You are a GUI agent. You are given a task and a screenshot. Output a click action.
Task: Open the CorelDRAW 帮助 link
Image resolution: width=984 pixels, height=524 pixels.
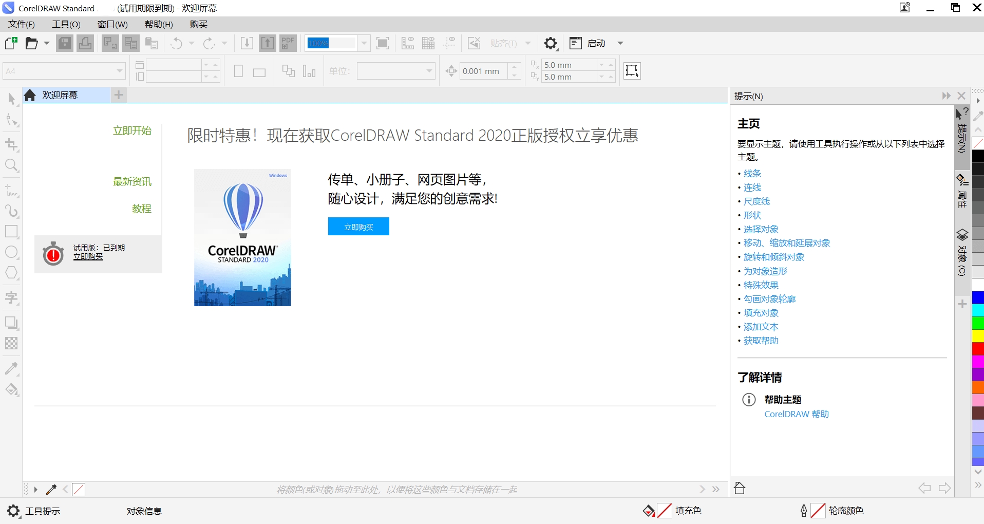point(796,414)
